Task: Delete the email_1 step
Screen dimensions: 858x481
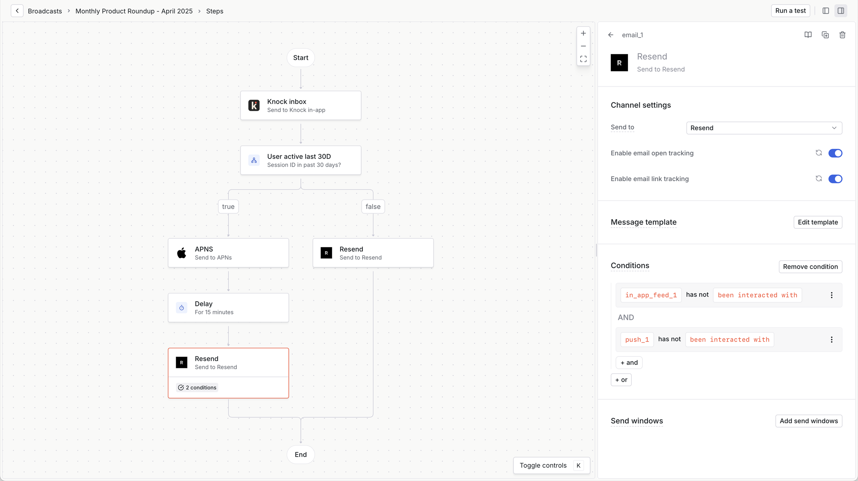Action: pos(842,35)
